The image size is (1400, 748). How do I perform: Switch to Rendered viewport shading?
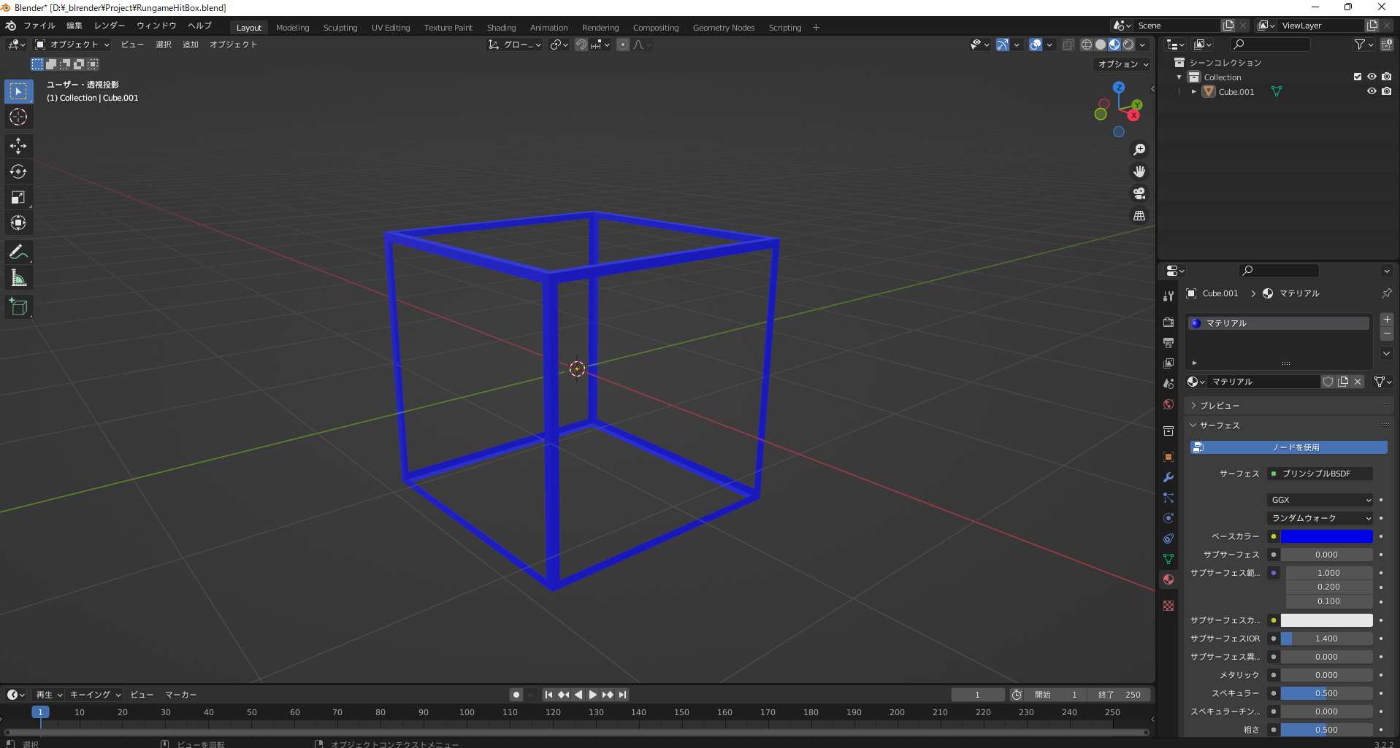point(1128,45)
